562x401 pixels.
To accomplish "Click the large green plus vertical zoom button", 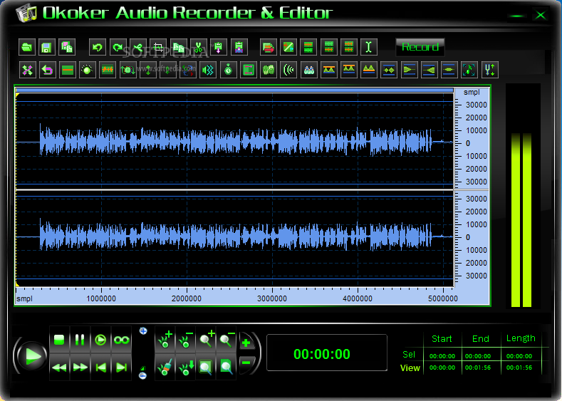I will 246,343.
